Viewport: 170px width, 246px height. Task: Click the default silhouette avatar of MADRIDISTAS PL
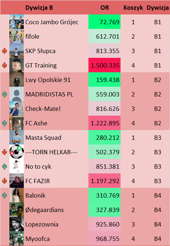pyautogui.click(x=17, y=94)
